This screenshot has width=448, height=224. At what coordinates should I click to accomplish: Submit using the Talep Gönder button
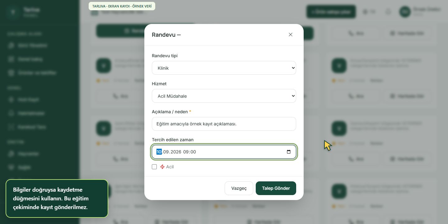point(276,188)
